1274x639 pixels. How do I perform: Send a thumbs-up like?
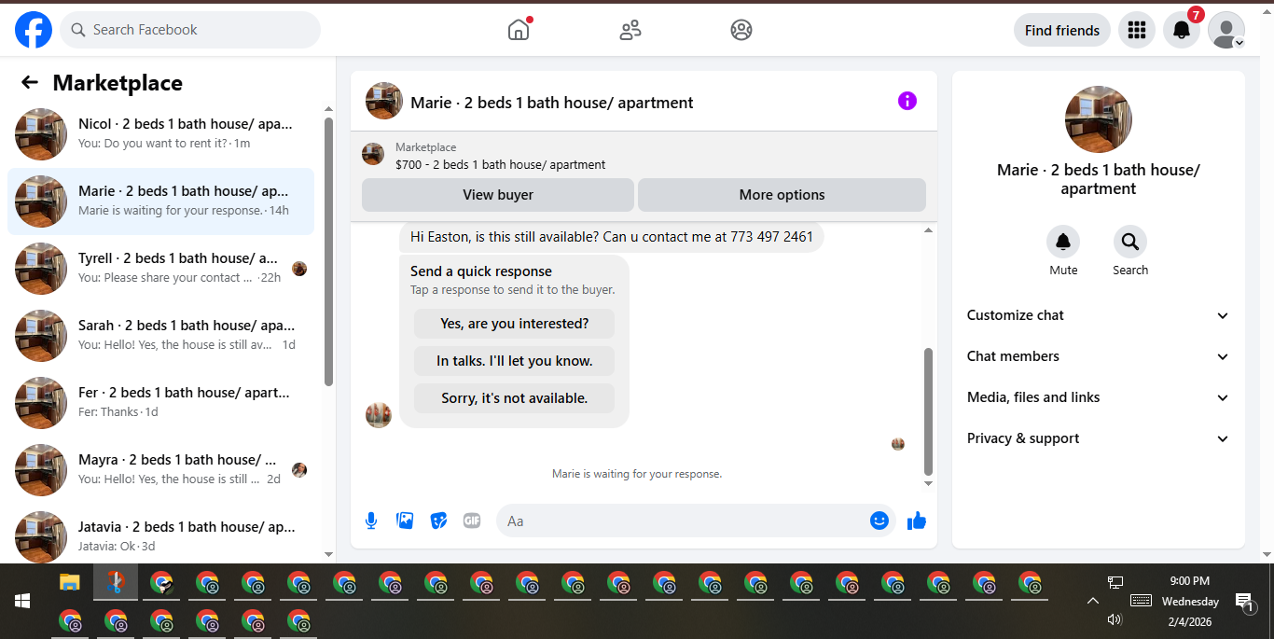click(x=917, y=521)
